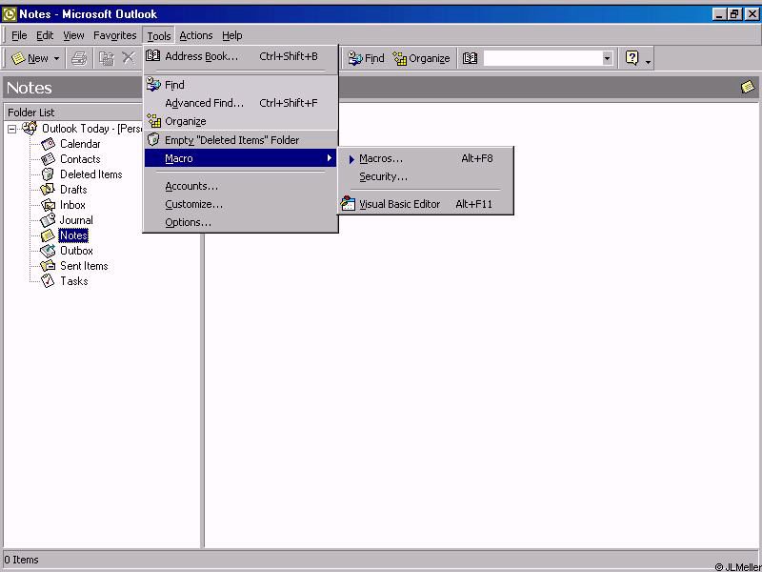Select the Sent Items folder

pos(84,266)
